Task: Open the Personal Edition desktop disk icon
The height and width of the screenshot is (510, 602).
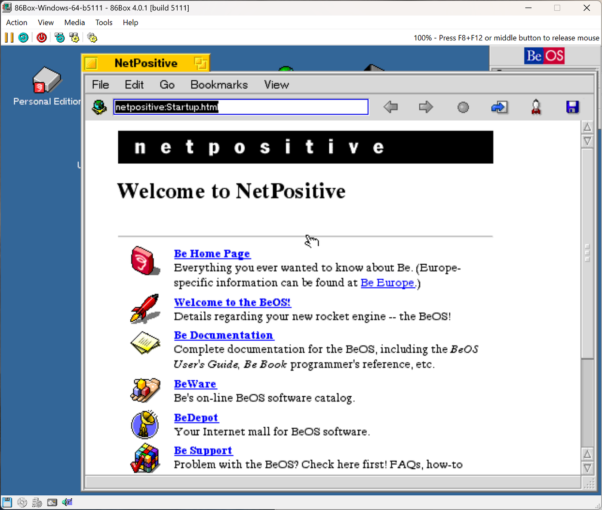Action: coord(46,80)
